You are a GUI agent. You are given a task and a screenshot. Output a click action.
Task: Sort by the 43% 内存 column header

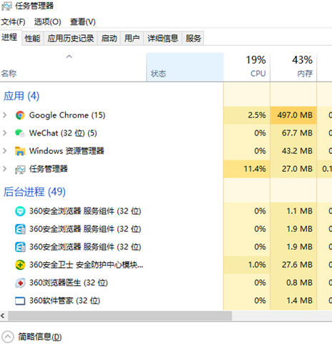[293, 67]
